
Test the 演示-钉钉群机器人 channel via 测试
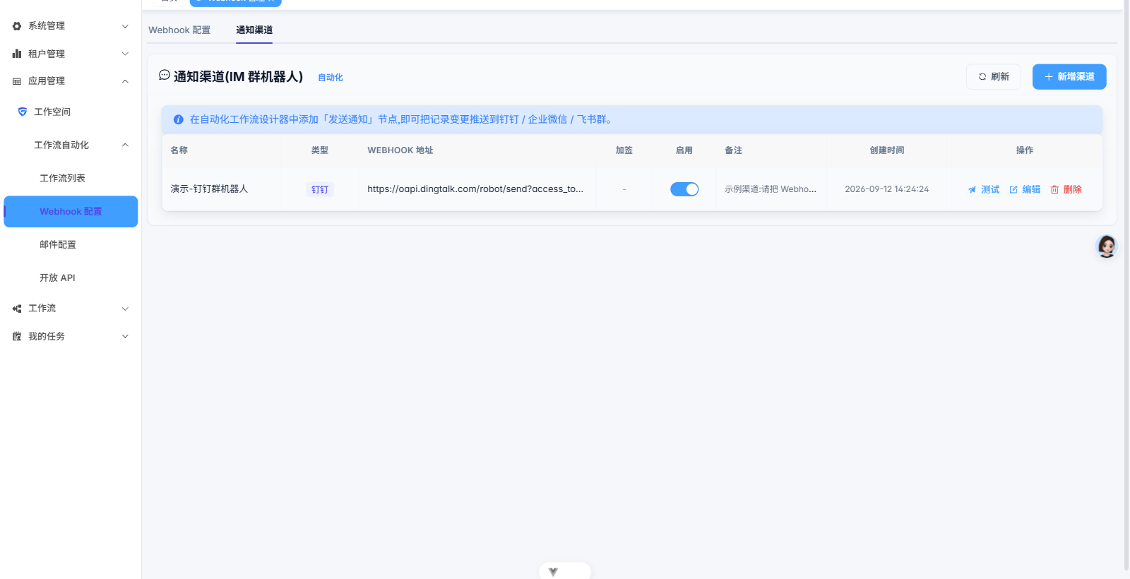[x=984, y=189]
